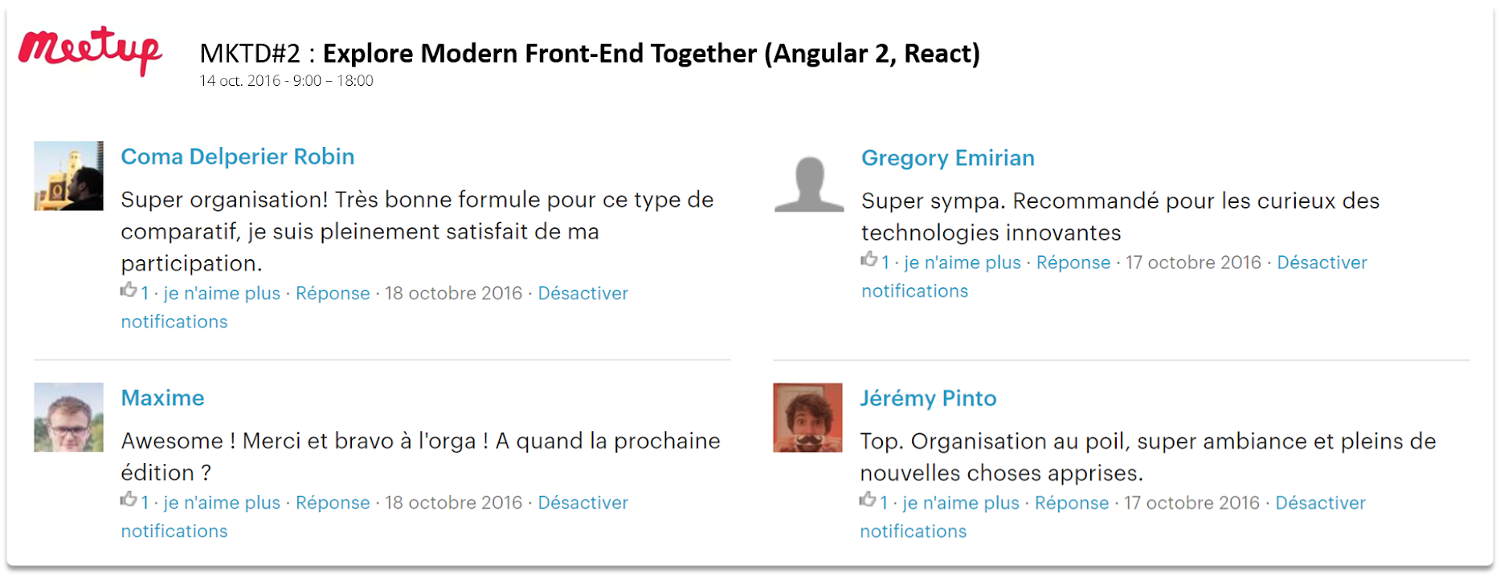This screenshot has height=577, width=1500.
Task: Click the thumbs-up icon on Coma Delperier Robin's comment
Action: pyautogui.click(x=129, y=291)
